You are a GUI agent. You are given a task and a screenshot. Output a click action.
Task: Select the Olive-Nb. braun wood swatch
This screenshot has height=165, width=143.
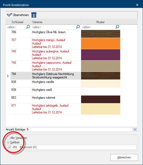pyautogui.click(x=100, y=34)
